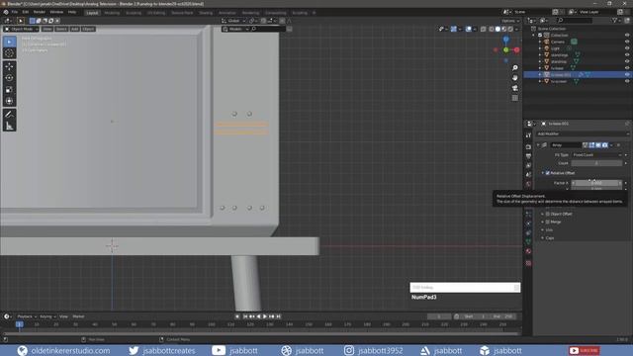Switch orthographic/perspective grid icon
Viewport: 633px width, 356px height.
[514, 98]
